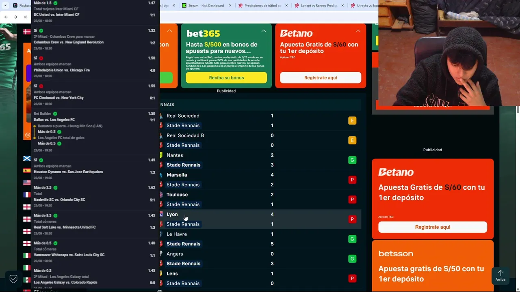Switch to the Flashscore browser tab
This screenshot has height=292, width=520.
coord(22,6)
